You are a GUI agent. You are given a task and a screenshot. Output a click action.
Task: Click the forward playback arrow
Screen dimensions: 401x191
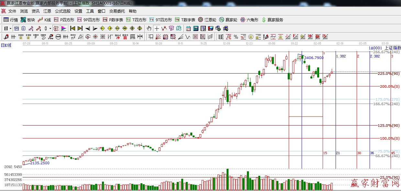[94, 28]
